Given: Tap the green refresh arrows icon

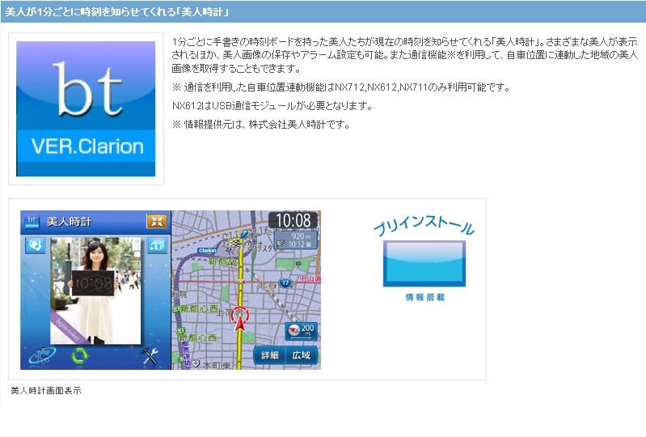Looking at the screenshot, I should click(x=79, y=356).
